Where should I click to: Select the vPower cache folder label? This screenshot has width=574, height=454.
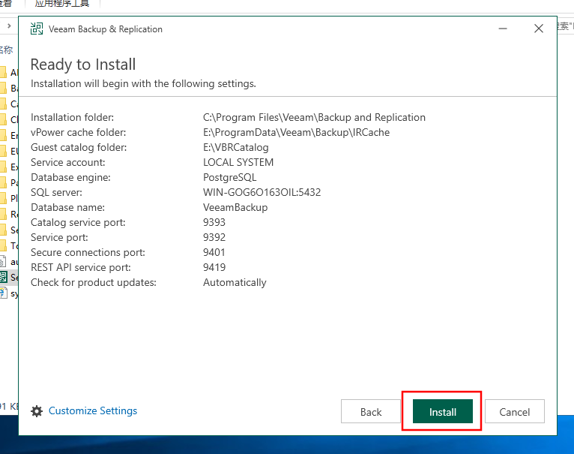point(79,132)
